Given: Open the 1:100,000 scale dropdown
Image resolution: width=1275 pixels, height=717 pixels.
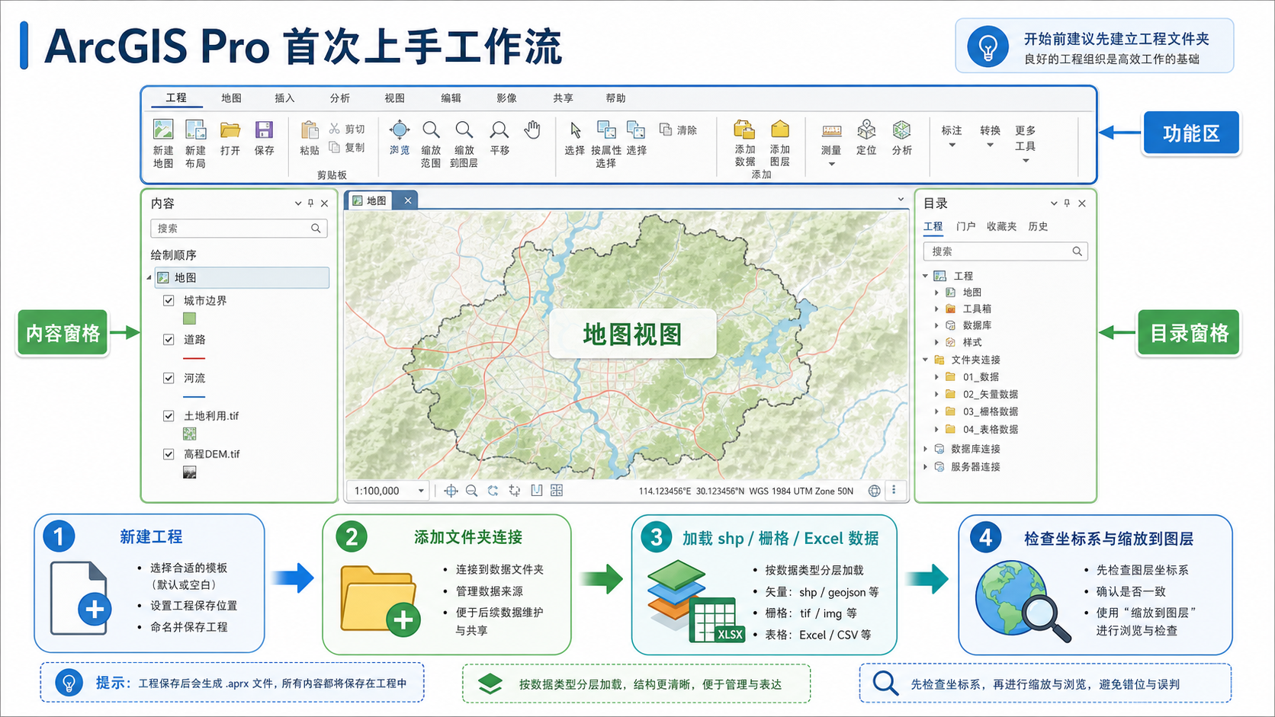Looking at the screenshot, I should (421, 491).
